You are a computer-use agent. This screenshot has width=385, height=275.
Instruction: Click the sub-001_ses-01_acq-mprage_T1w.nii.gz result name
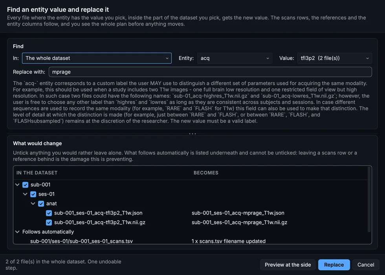point(239,222)
